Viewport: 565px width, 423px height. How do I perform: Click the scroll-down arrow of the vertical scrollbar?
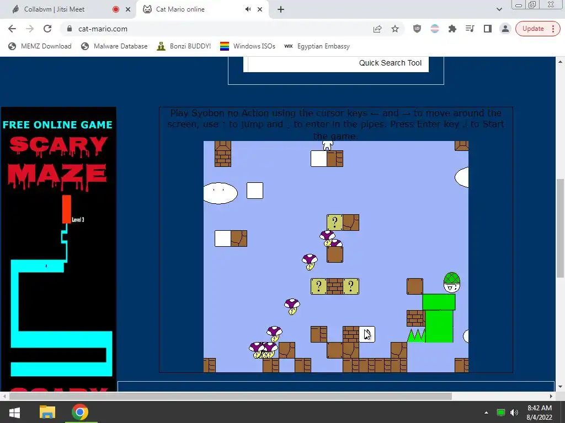pyautogui.click(x=560, y=387)
